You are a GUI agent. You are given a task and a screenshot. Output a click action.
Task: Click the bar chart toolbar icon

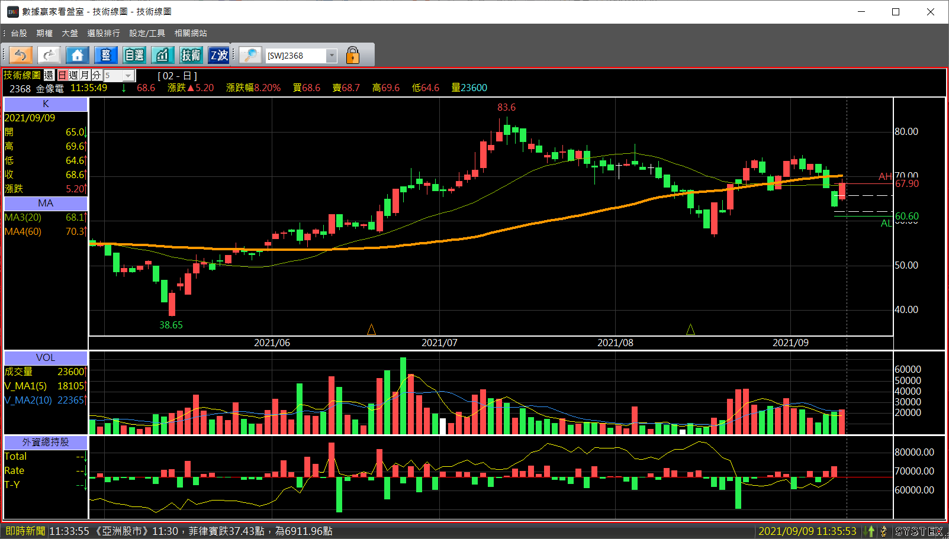coord(163,55)
